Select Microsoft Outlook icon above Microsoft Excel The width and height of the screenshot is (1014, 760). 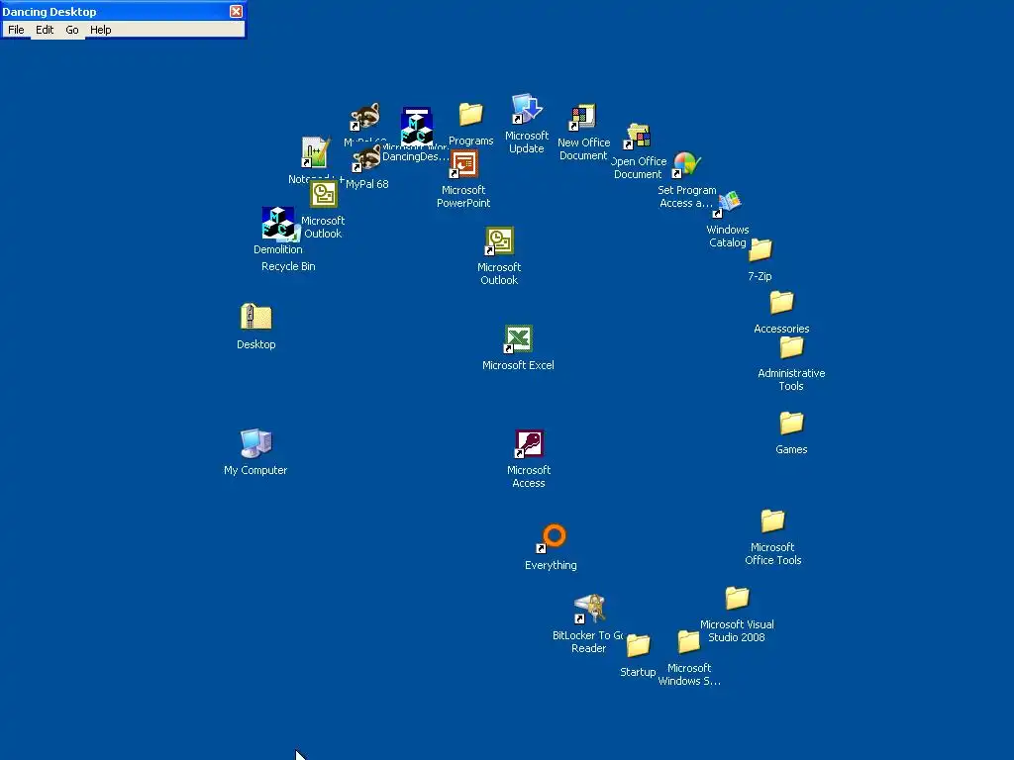(x=499, y=241)
